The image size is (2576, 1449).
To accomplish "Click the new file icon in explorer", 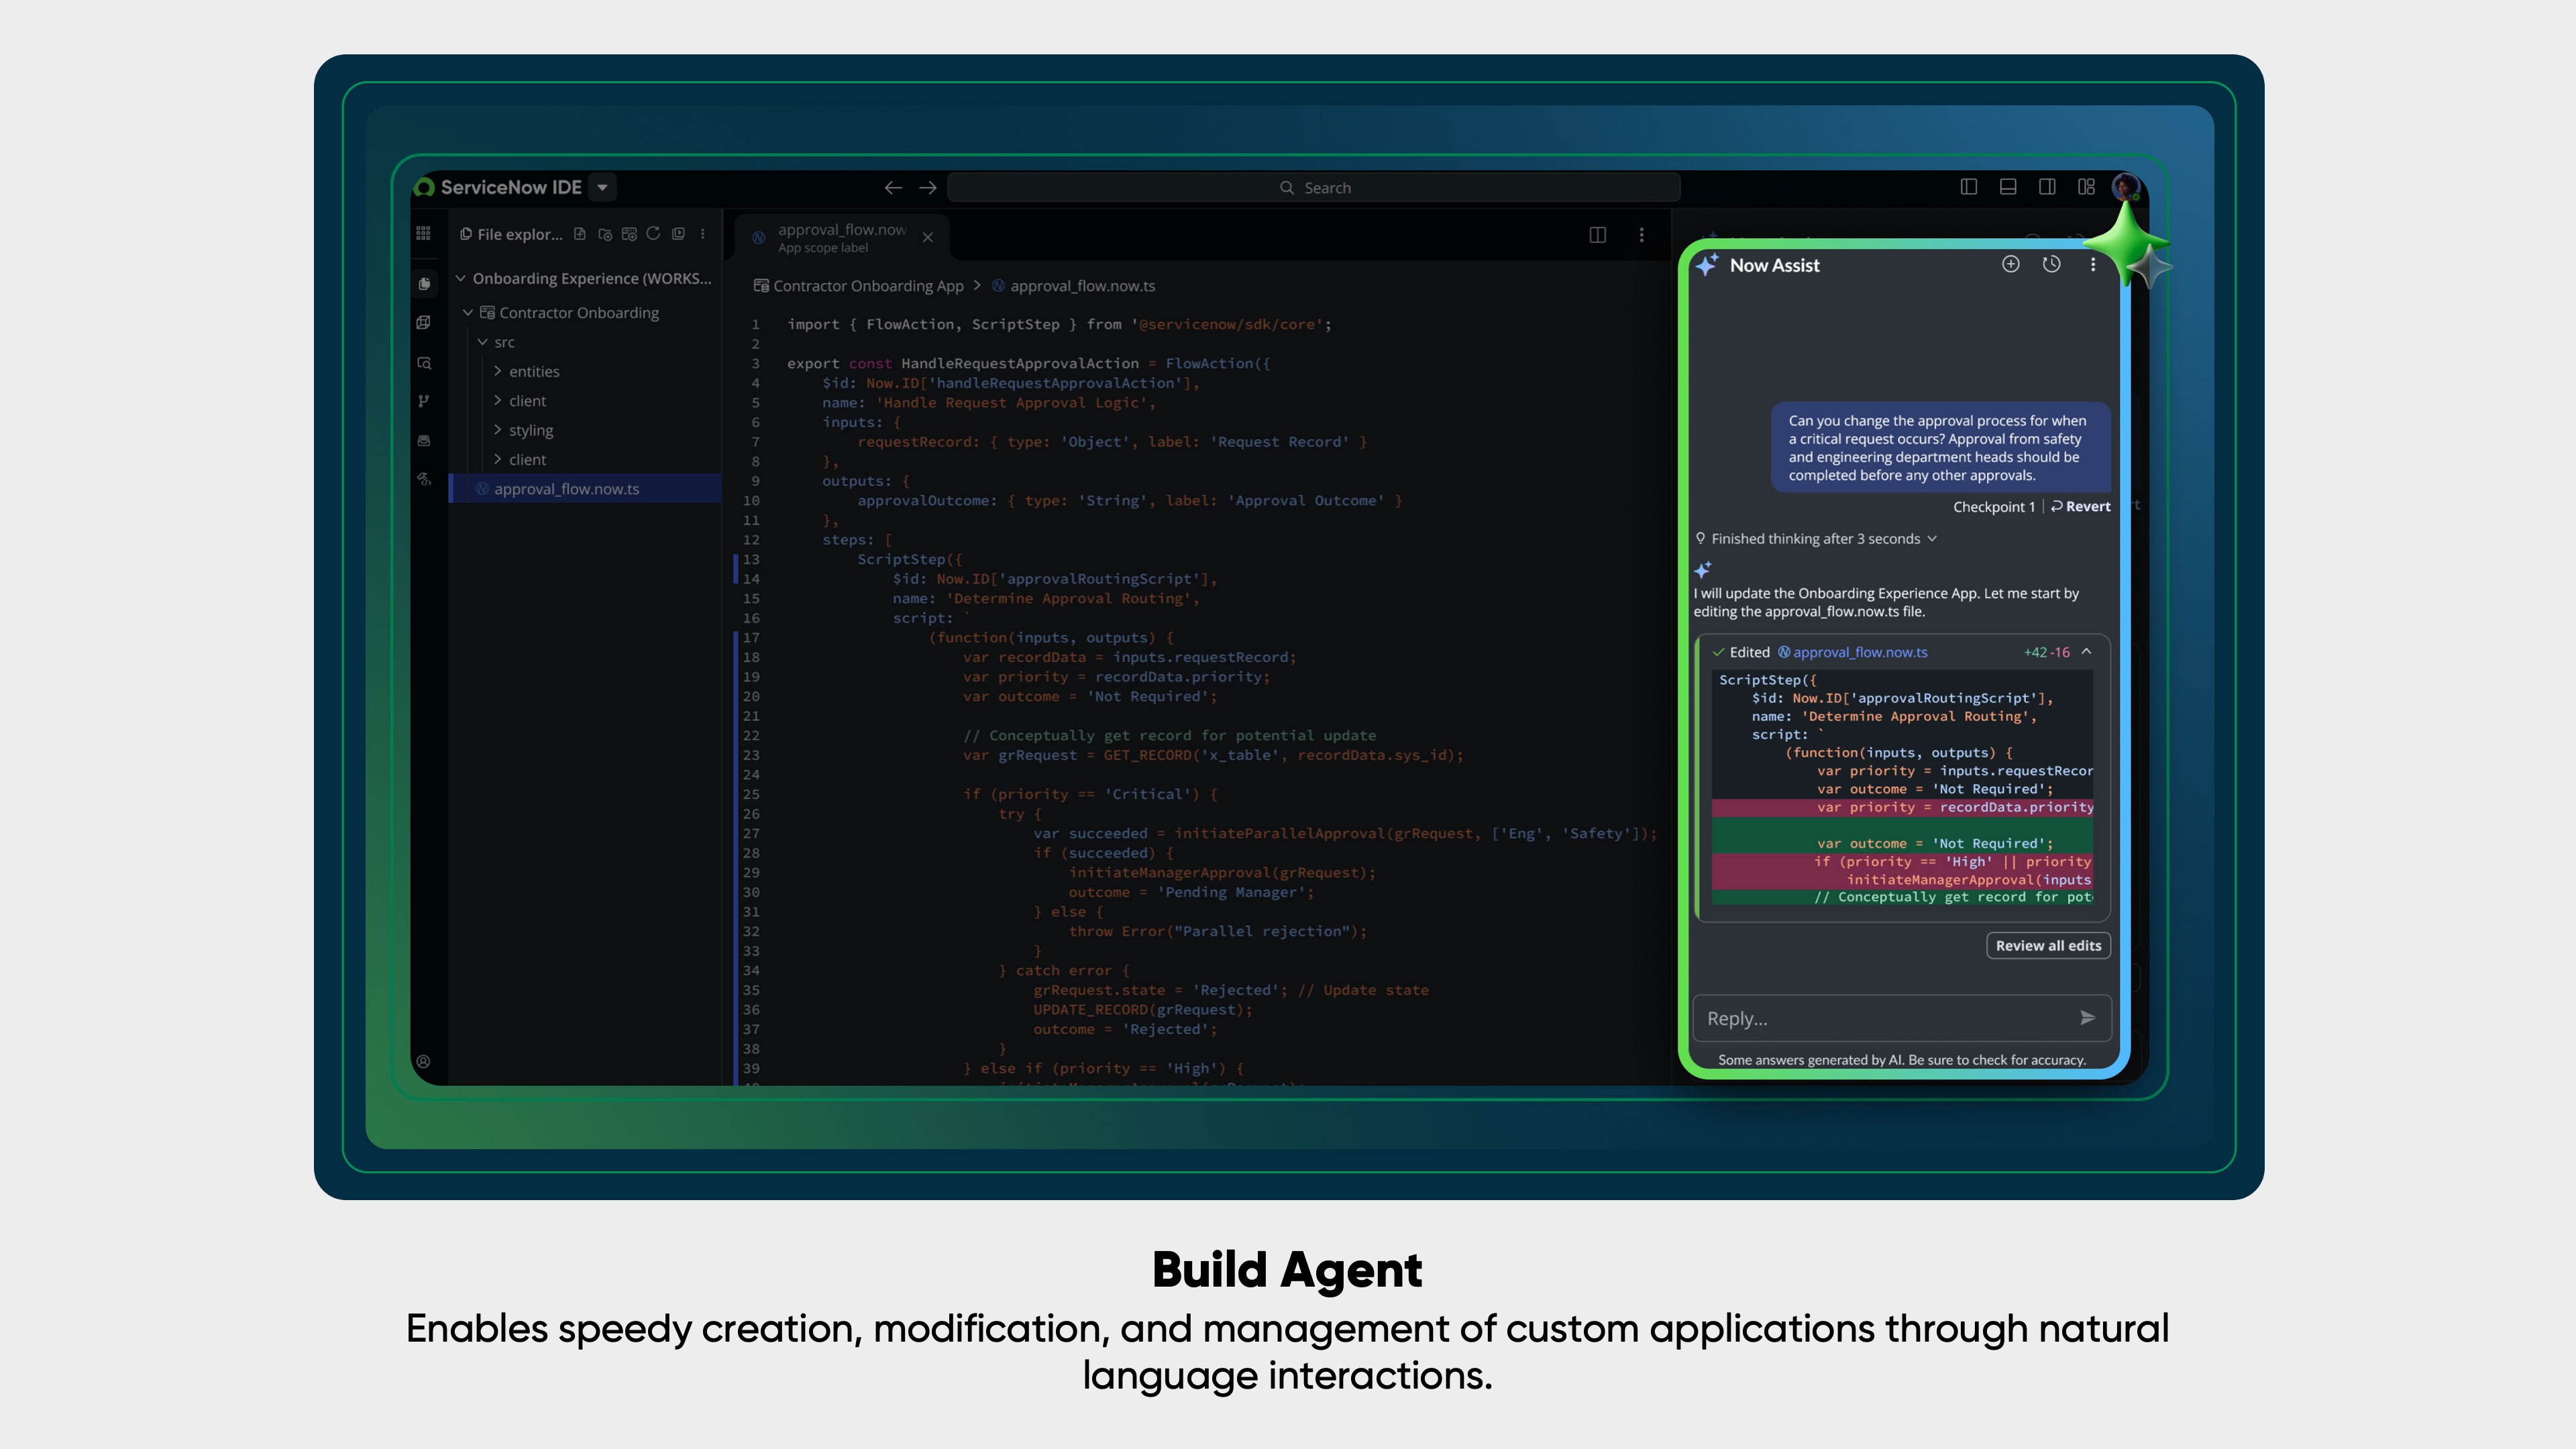I will (x=580, y=234).
